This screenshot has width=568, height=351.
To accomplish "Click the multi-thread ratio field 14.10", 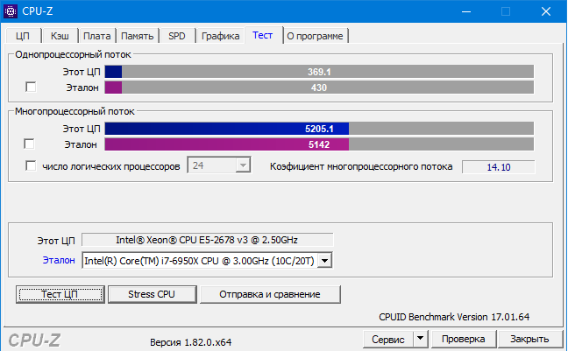I will (499, 167).
